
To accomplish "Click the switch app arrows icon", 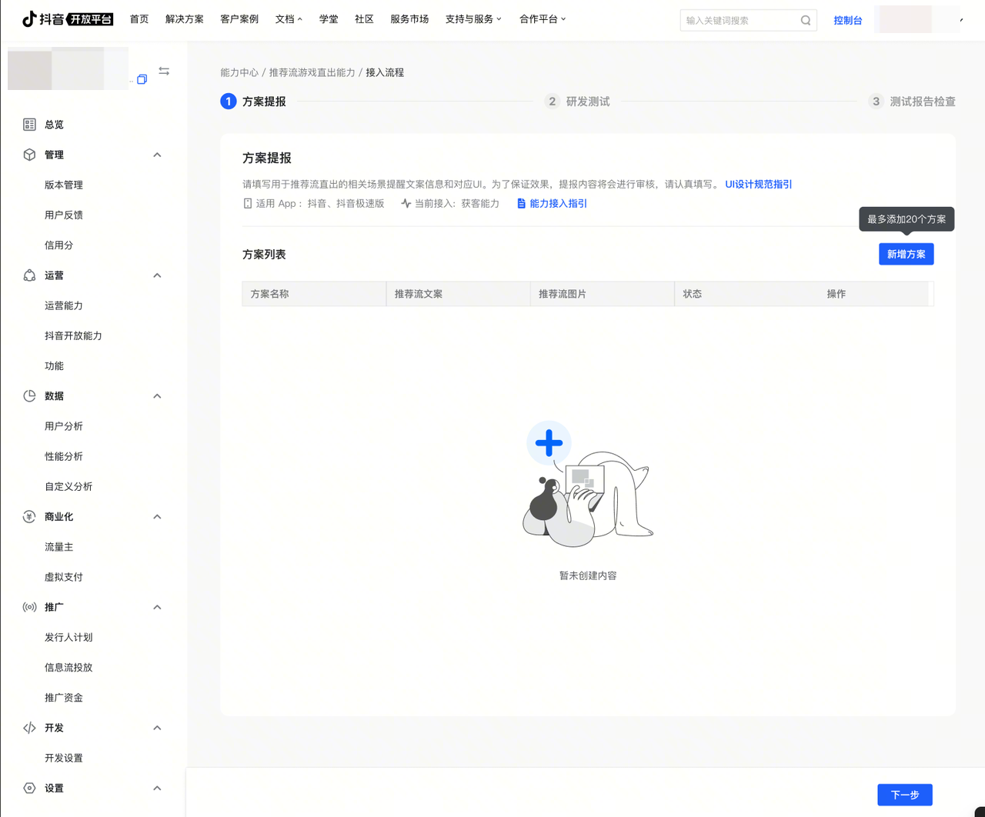I will point(164,71).
